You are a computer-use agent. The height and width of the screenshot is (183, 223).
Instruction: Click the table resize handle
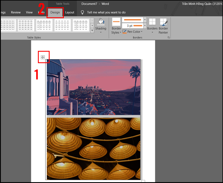pyautogui.click(x=143, y=181)
